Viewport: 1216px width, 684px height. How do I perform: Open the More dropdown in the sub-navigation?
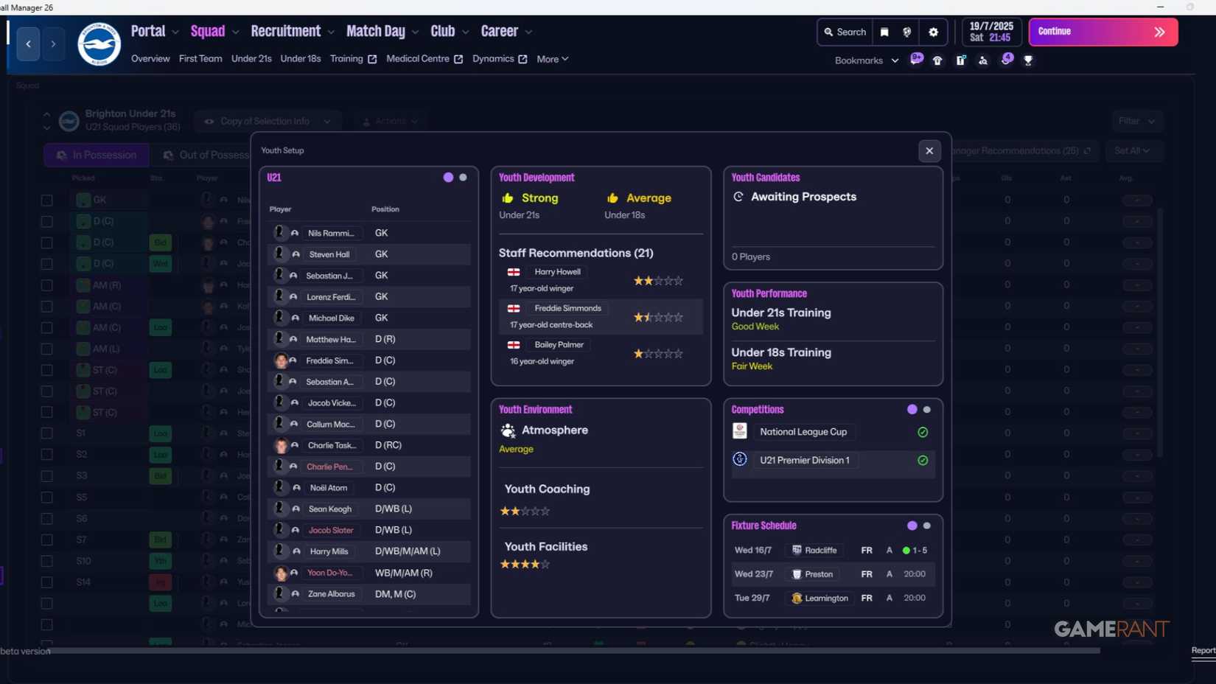[x=552, y=59]
